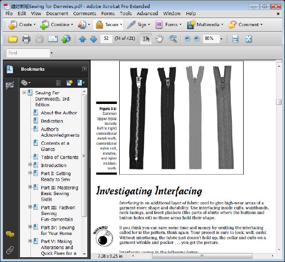Screen dimensions: 285x262
Task: Click the Zoom Out minus button
Action: click(188, 38)
